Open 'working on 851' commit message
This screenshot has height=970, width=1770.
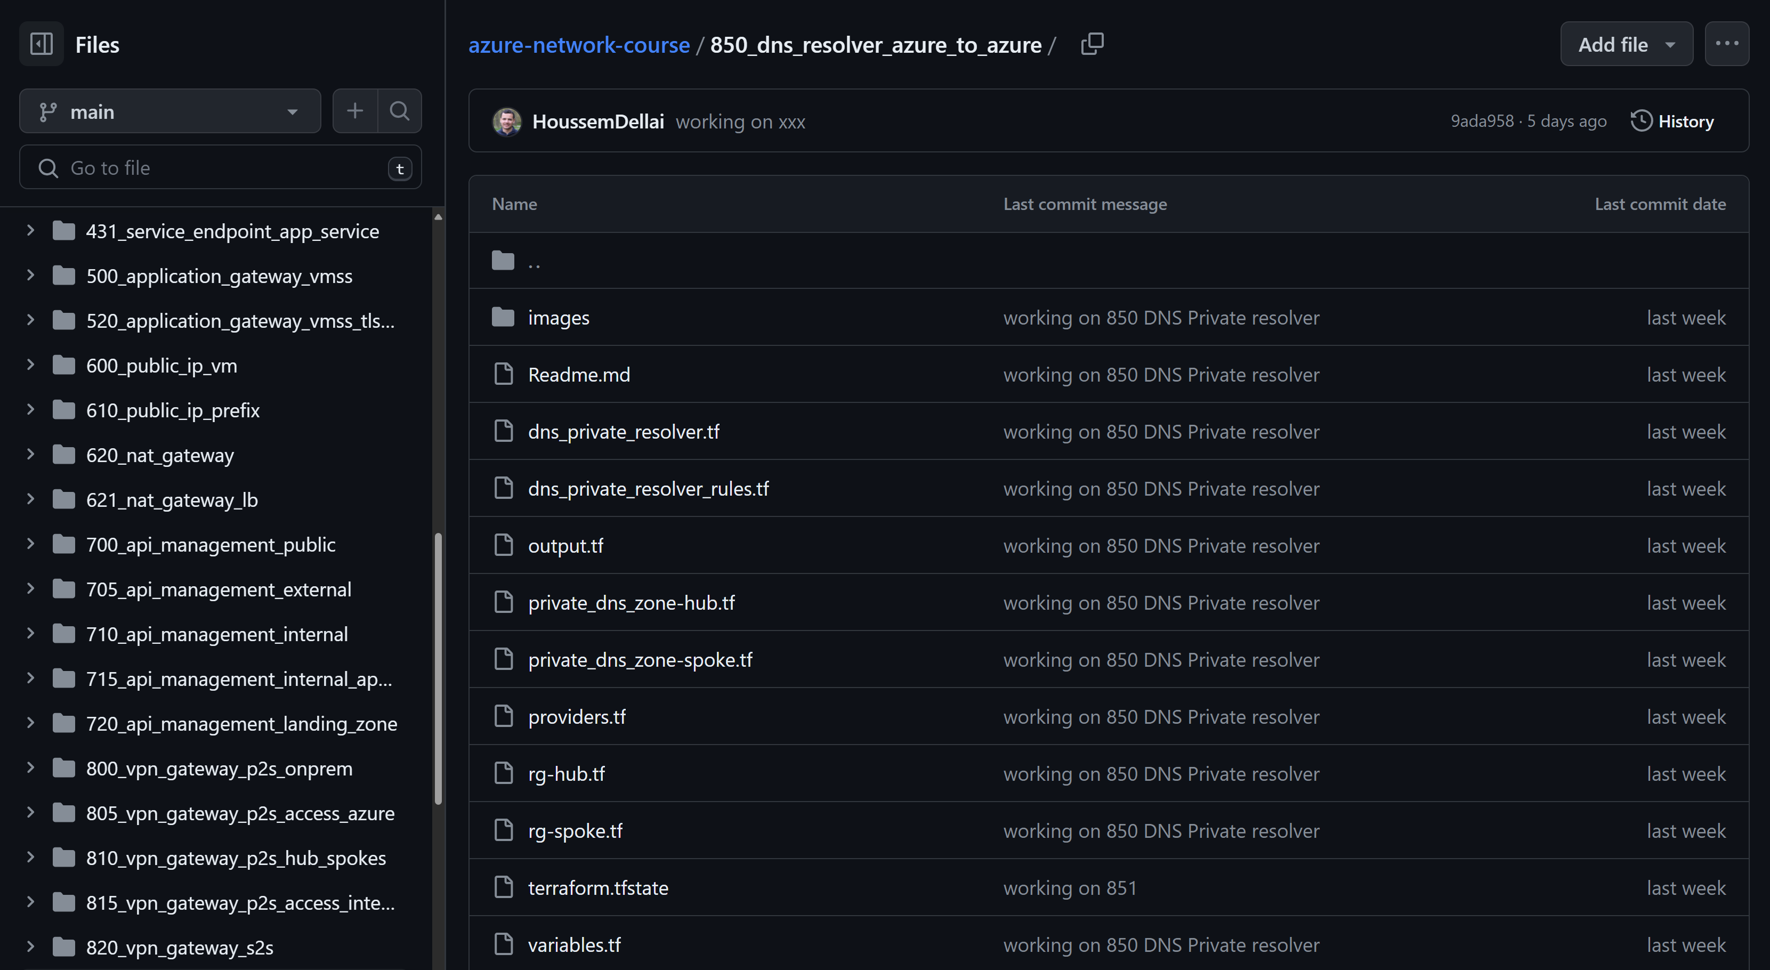(x=1070, y=887)
